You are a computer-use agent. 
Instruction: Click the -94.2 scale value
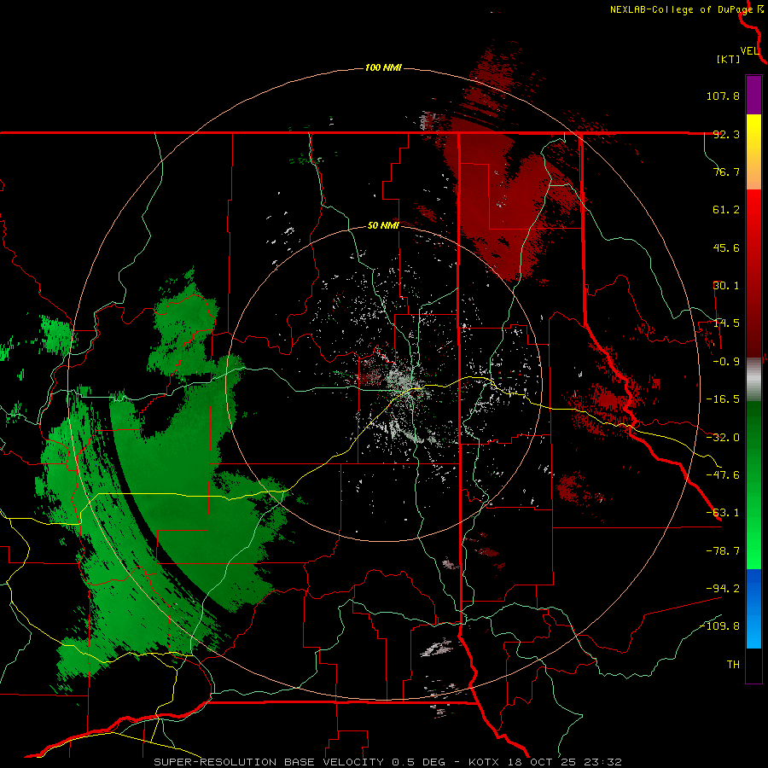723,588
